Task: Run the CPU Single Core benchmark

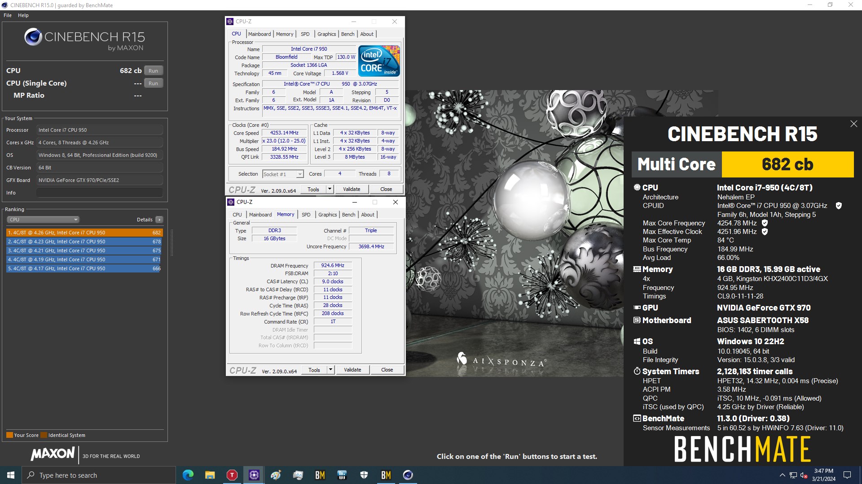Action: click(154, 83)
